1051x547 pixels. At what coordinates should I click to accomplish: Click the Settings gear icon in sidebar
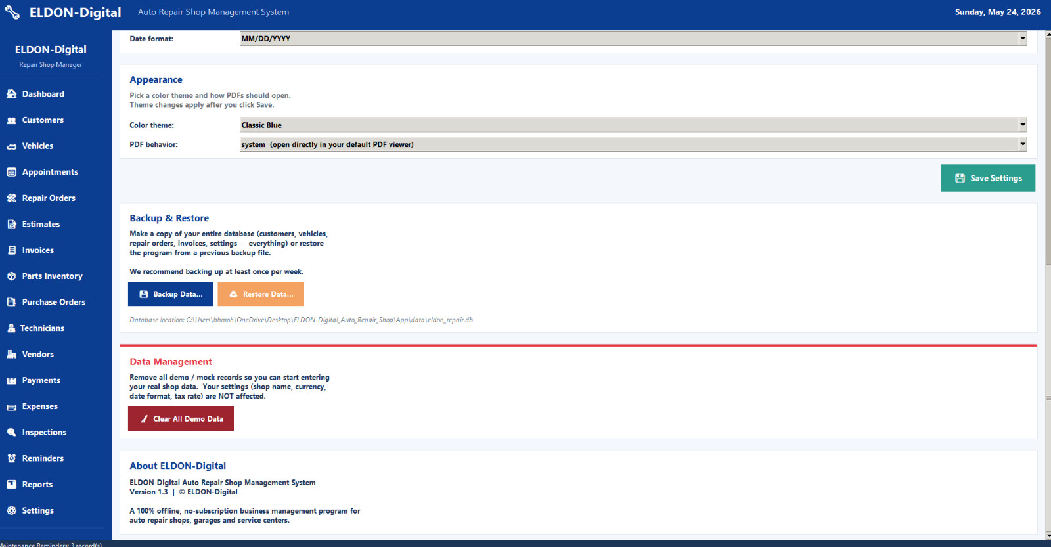(x=11, y=511)
